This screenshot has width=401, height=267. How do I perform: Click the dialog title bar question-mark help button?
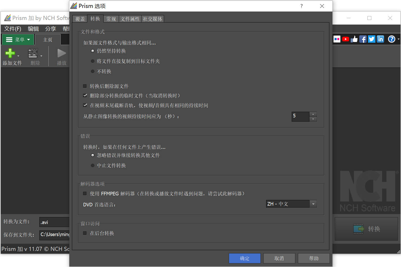coord(301,6)
